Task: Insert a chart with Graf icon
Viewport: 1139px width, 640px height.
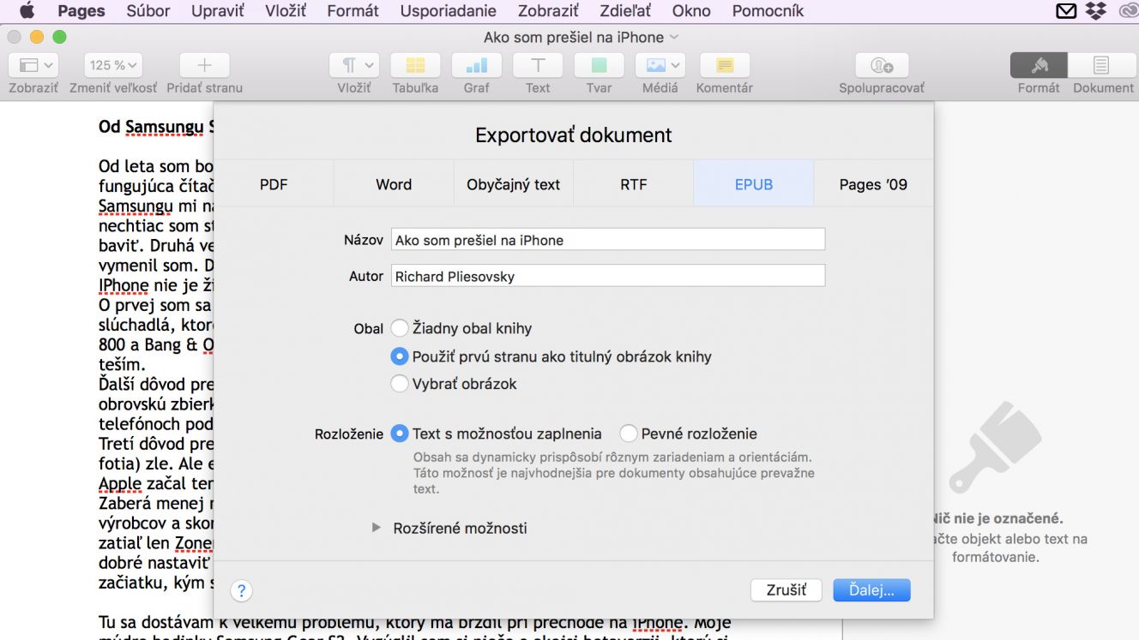Action: 476,65
